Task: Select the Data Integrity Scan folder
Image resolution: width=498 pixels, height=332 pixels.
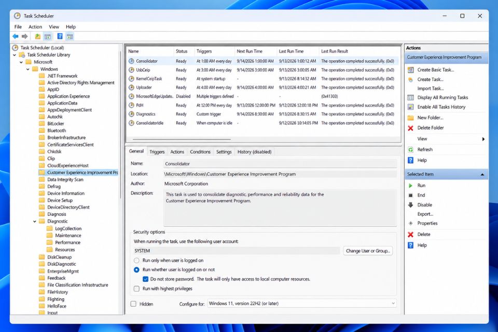Action: point(65,179)
